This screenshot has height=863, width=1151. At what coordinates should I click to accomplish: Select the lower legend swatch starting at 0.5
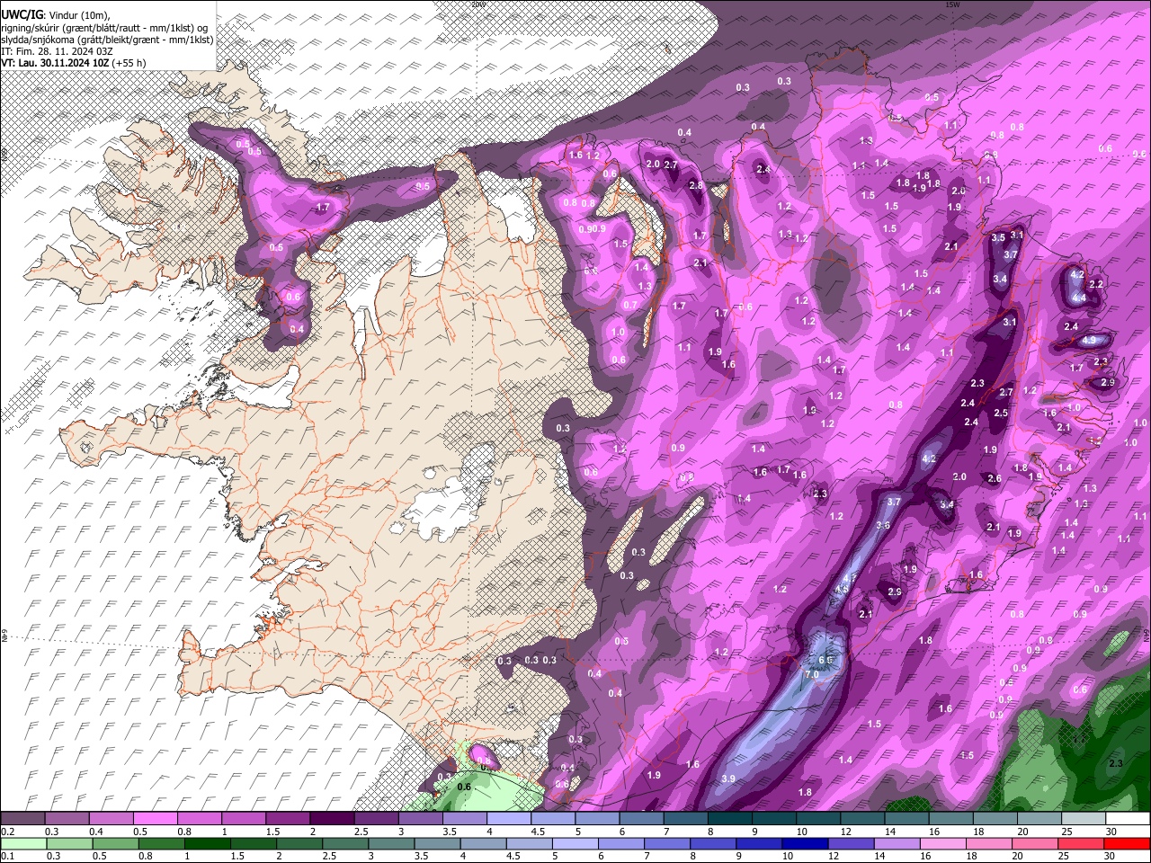pos(116,844)
